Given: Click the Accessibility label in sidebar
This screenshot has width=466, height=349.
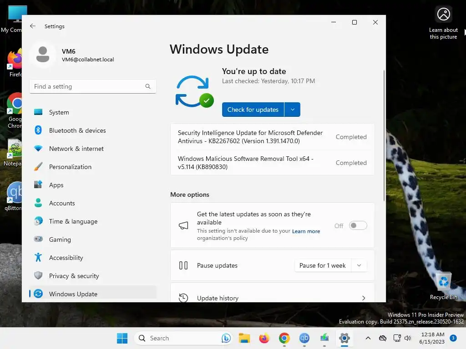Looking at the screenshot, I should 66,258.
